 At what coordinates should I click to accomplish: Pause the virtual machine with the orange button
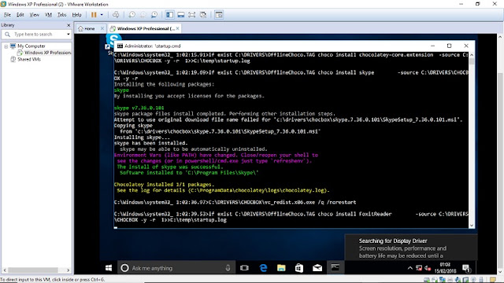pyautogui.click(x=94, y=15)
